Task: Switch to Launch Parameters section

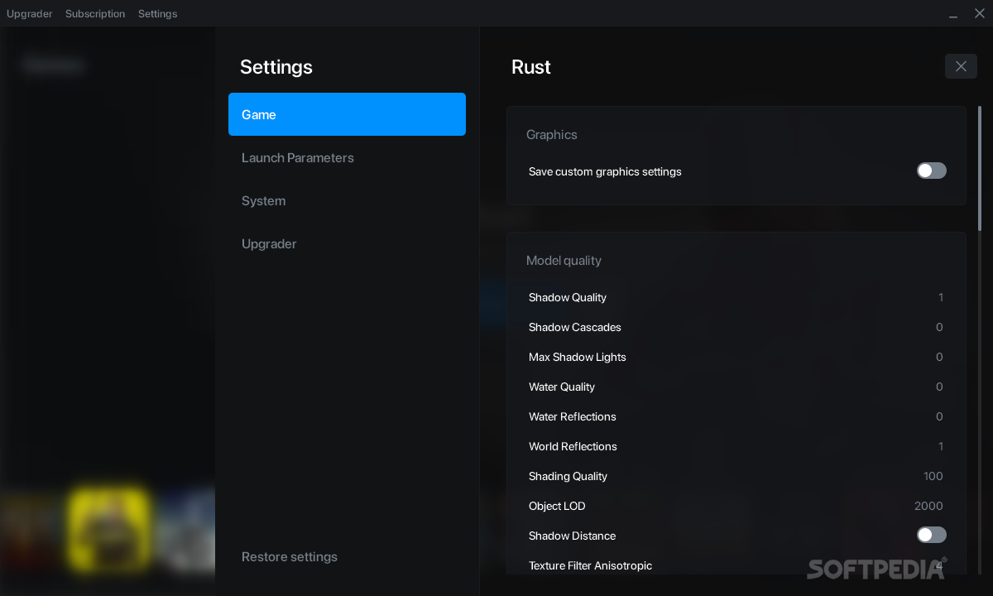Action: tap(298, 157)
